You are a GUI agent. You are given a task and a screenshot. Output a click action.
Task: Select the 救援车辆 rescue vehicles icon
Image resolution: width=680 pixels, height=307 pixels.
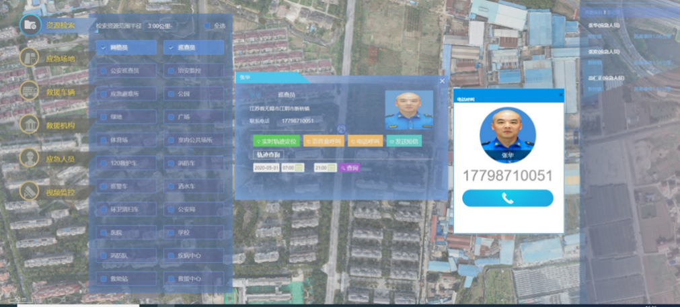30,91
